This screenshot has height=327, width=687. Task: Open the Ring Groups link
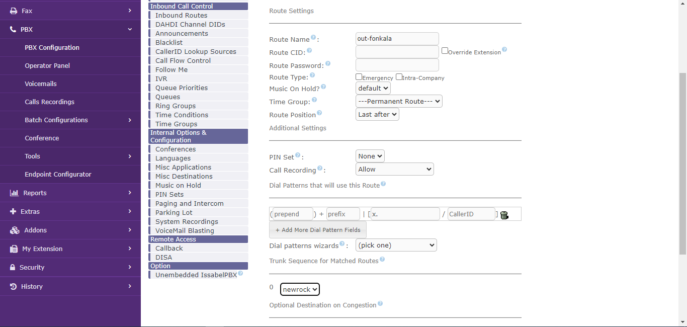[x=176, y=106]
